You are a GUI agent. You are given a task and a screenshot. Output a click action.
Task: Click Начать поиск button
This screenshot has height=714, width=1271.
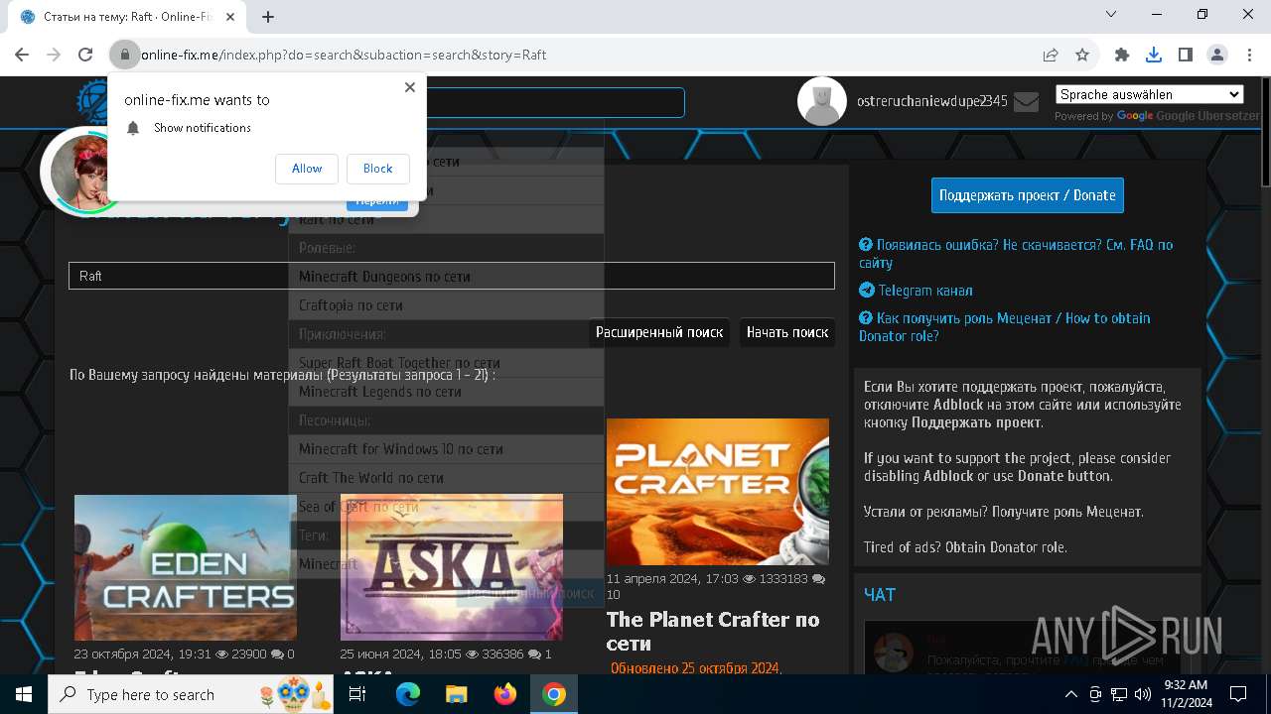787,332
